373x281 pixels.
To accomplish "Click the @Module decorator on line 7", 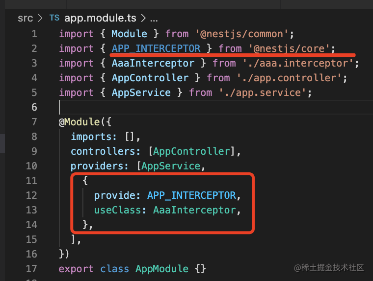I will [79, 122].
